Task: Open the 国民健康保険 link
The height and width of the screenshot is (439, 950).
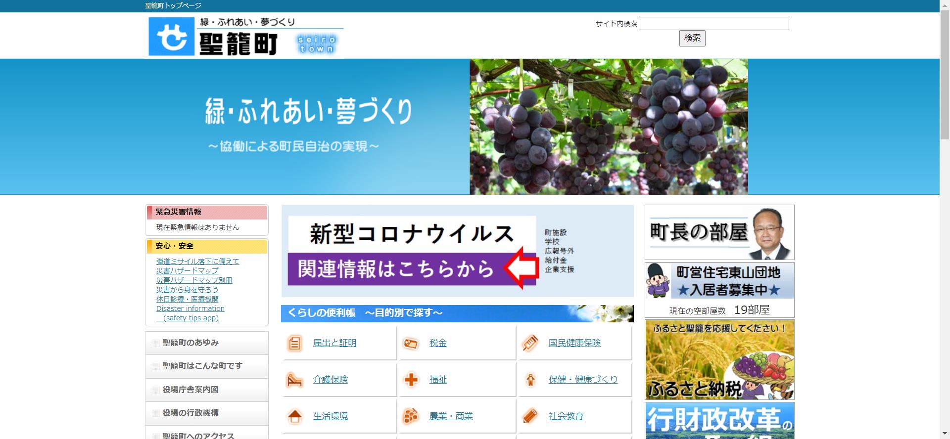Action: [574, 343]
